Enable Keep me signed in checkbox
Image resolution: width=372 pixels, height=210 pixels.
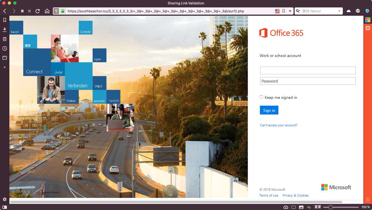(261, 97)
